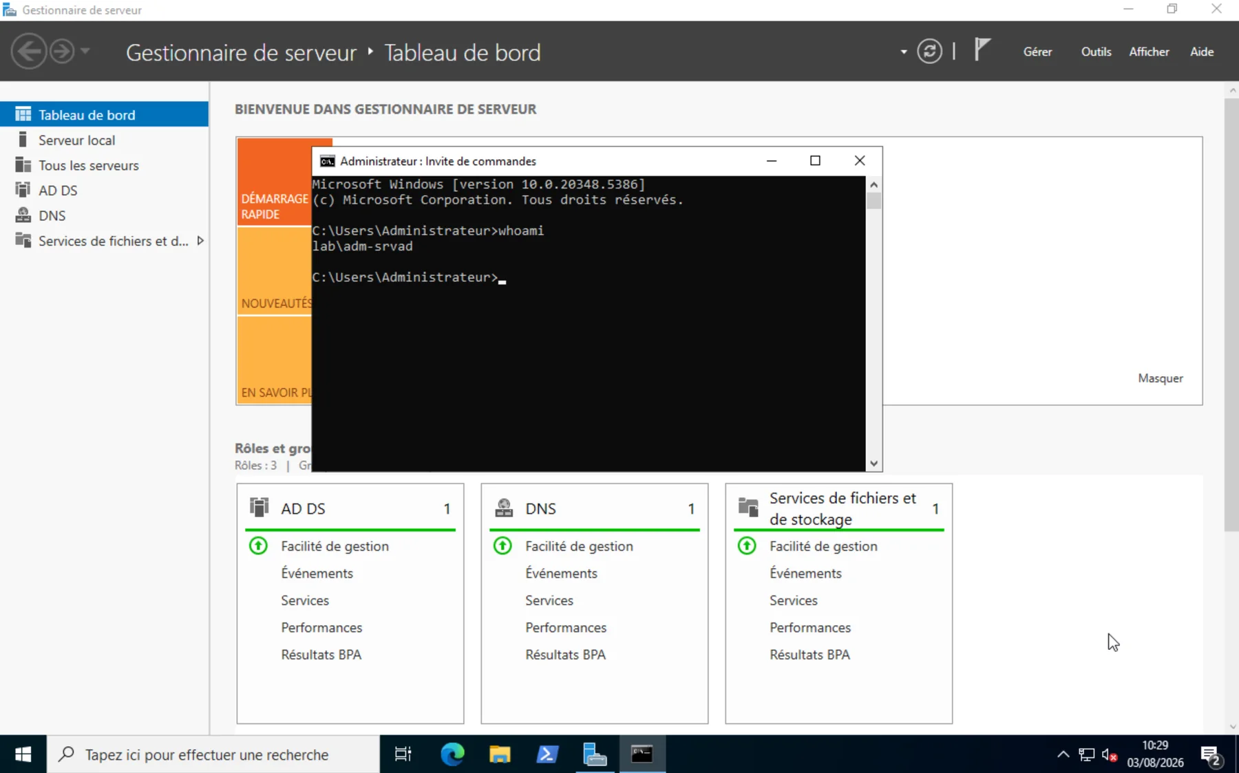Select Tous les serveurs in the sidebar
1239x773 pixels.
(104, 165)
